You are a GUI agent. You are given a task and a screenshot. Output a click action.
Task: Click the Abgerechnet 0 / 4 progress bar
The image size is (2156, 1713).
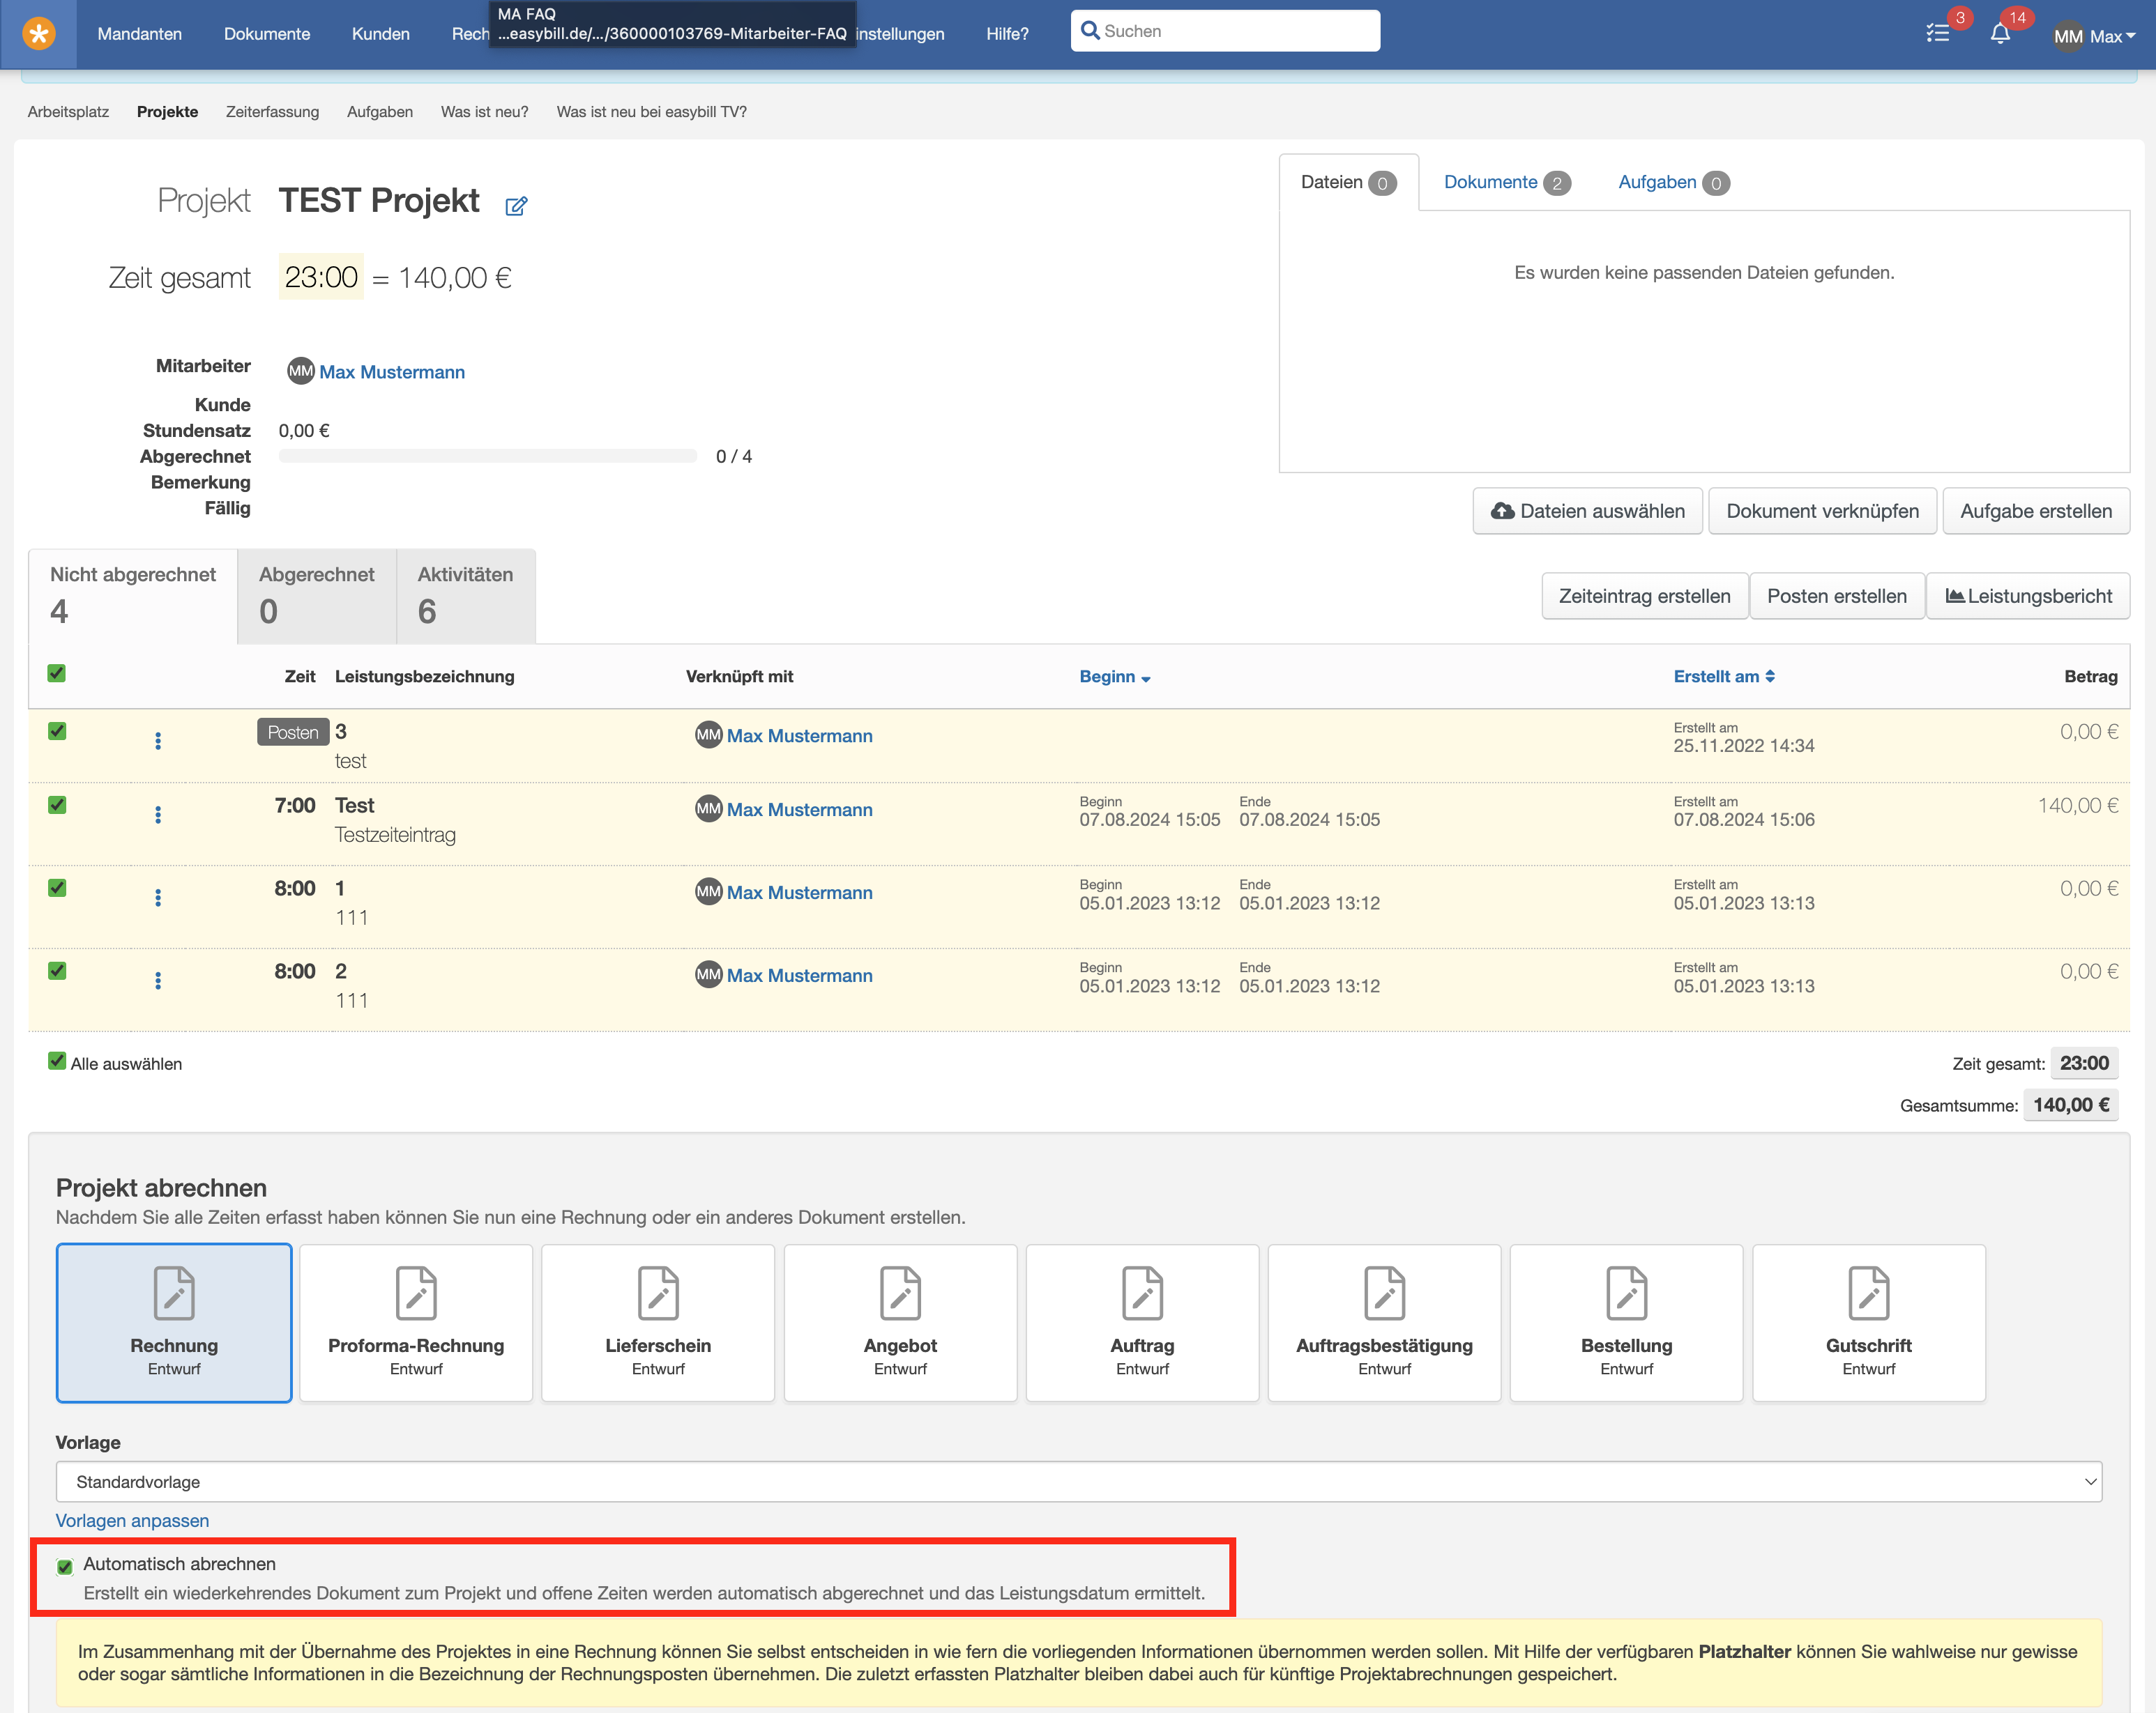[488, 456]
